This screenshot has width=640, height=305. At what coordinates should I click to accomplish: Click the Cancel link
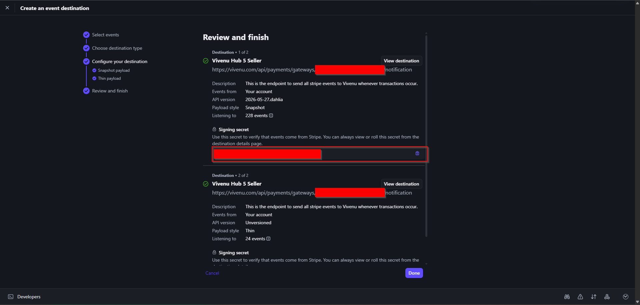[x=212, y=273]
